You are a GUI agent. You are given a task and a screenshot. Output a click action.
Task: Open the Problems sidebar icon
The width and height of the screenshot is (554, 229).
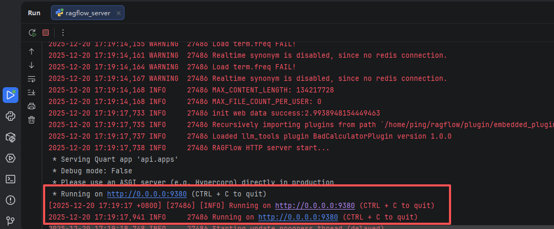[11, 200]
